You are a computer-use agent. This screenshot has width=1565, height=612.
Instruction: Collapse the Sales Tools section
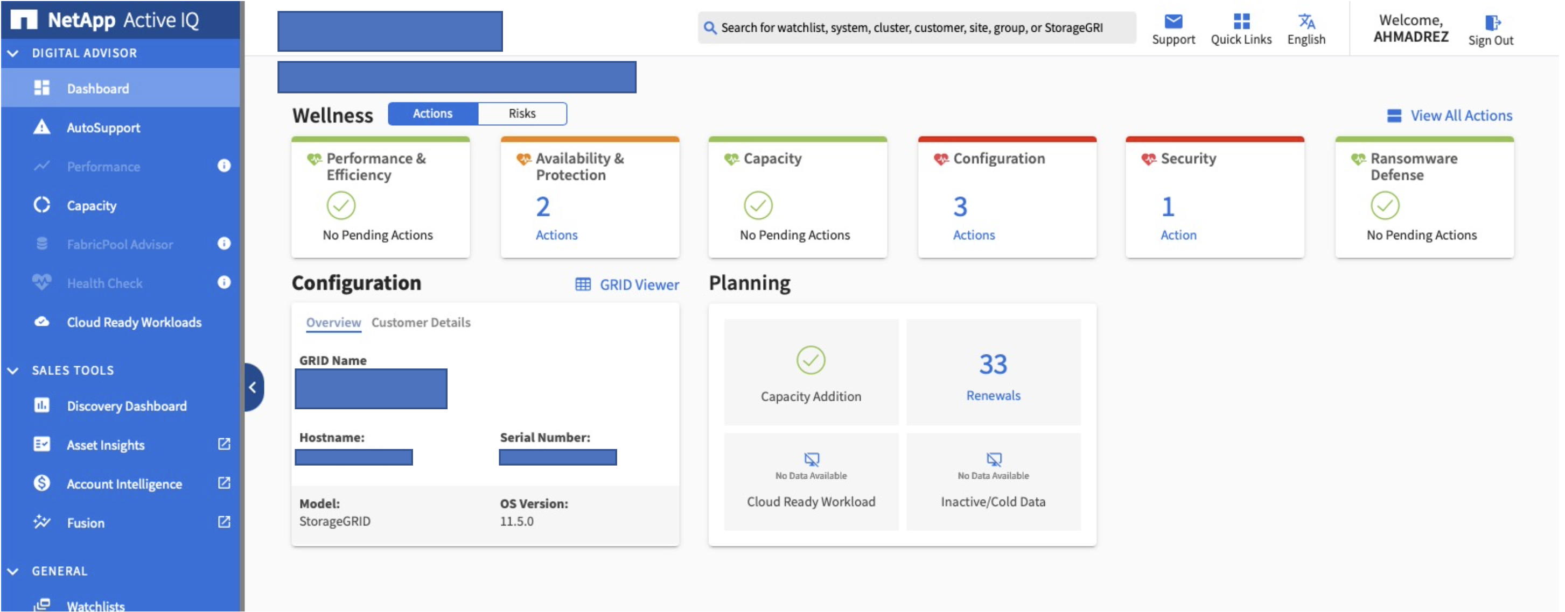pyautogui.click(x=13, y=370)
